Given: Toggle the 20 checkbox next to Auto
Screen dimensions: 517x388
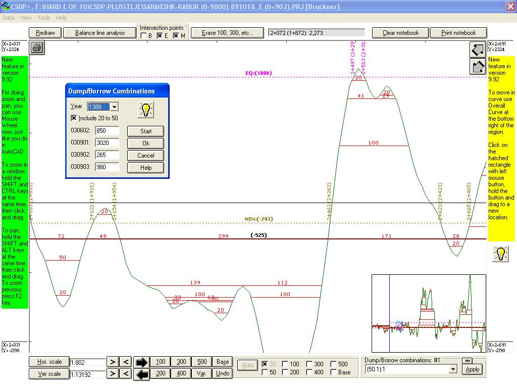Looking at the screenshot, I should tap(265, 364).
